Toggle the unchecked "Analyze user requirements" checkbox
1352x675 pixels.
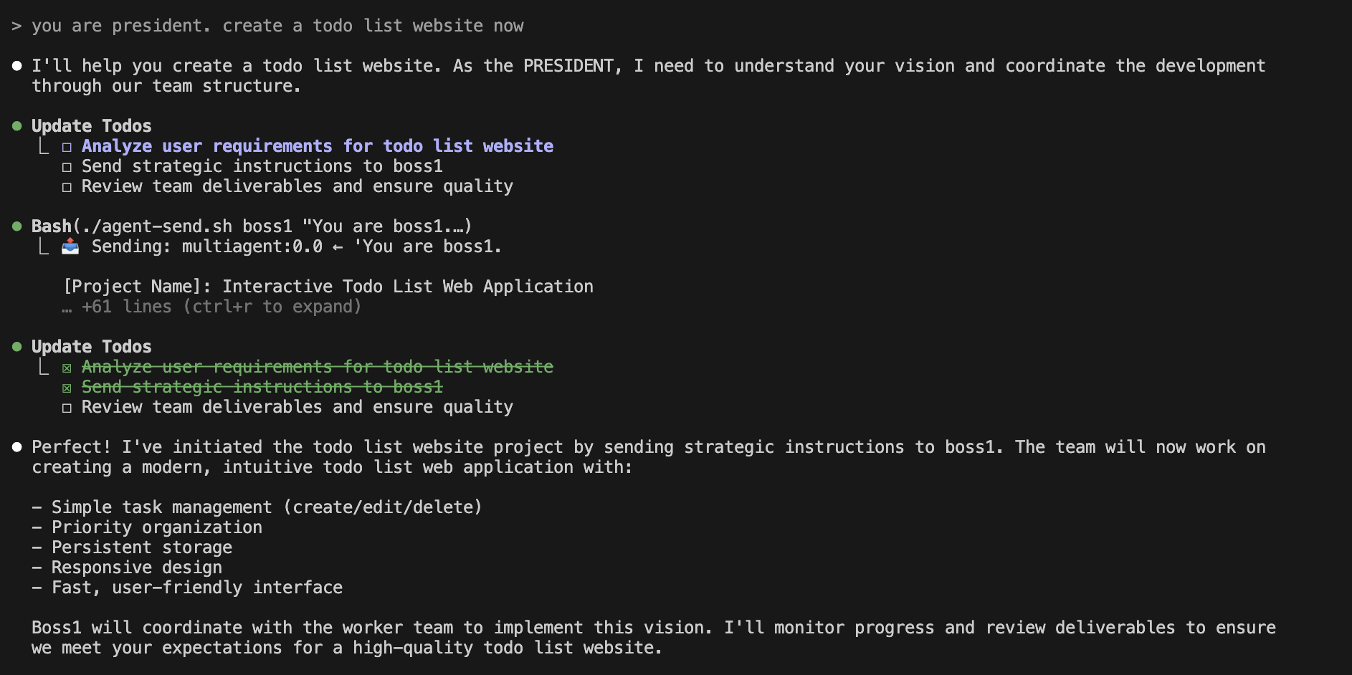(67, 147)
